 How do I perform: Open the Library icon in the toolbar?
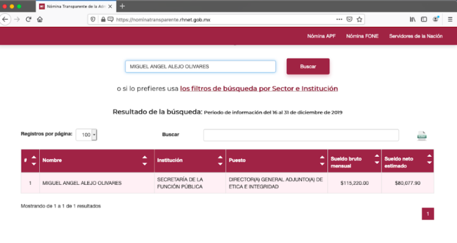pos(412,19)
